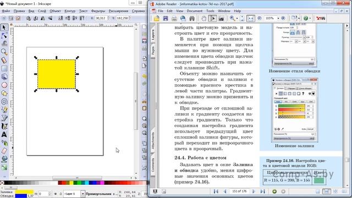This screenshot has width=352, height=198.
Task: Select the Inkscape Ellipse circle tool
Action: (x=4, y=85)
